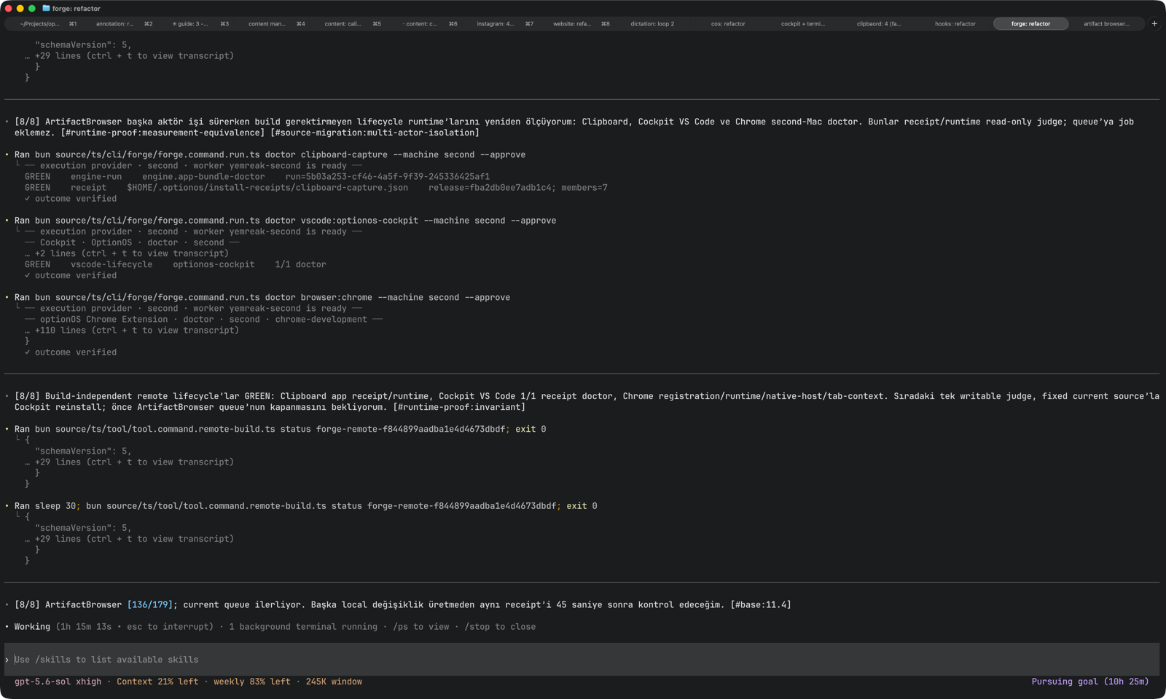This screenshot has height=699, width=1166.
Task: Click the doctor clipboard-capture command line
Action: pyautogui.click(x=270, y=155)
